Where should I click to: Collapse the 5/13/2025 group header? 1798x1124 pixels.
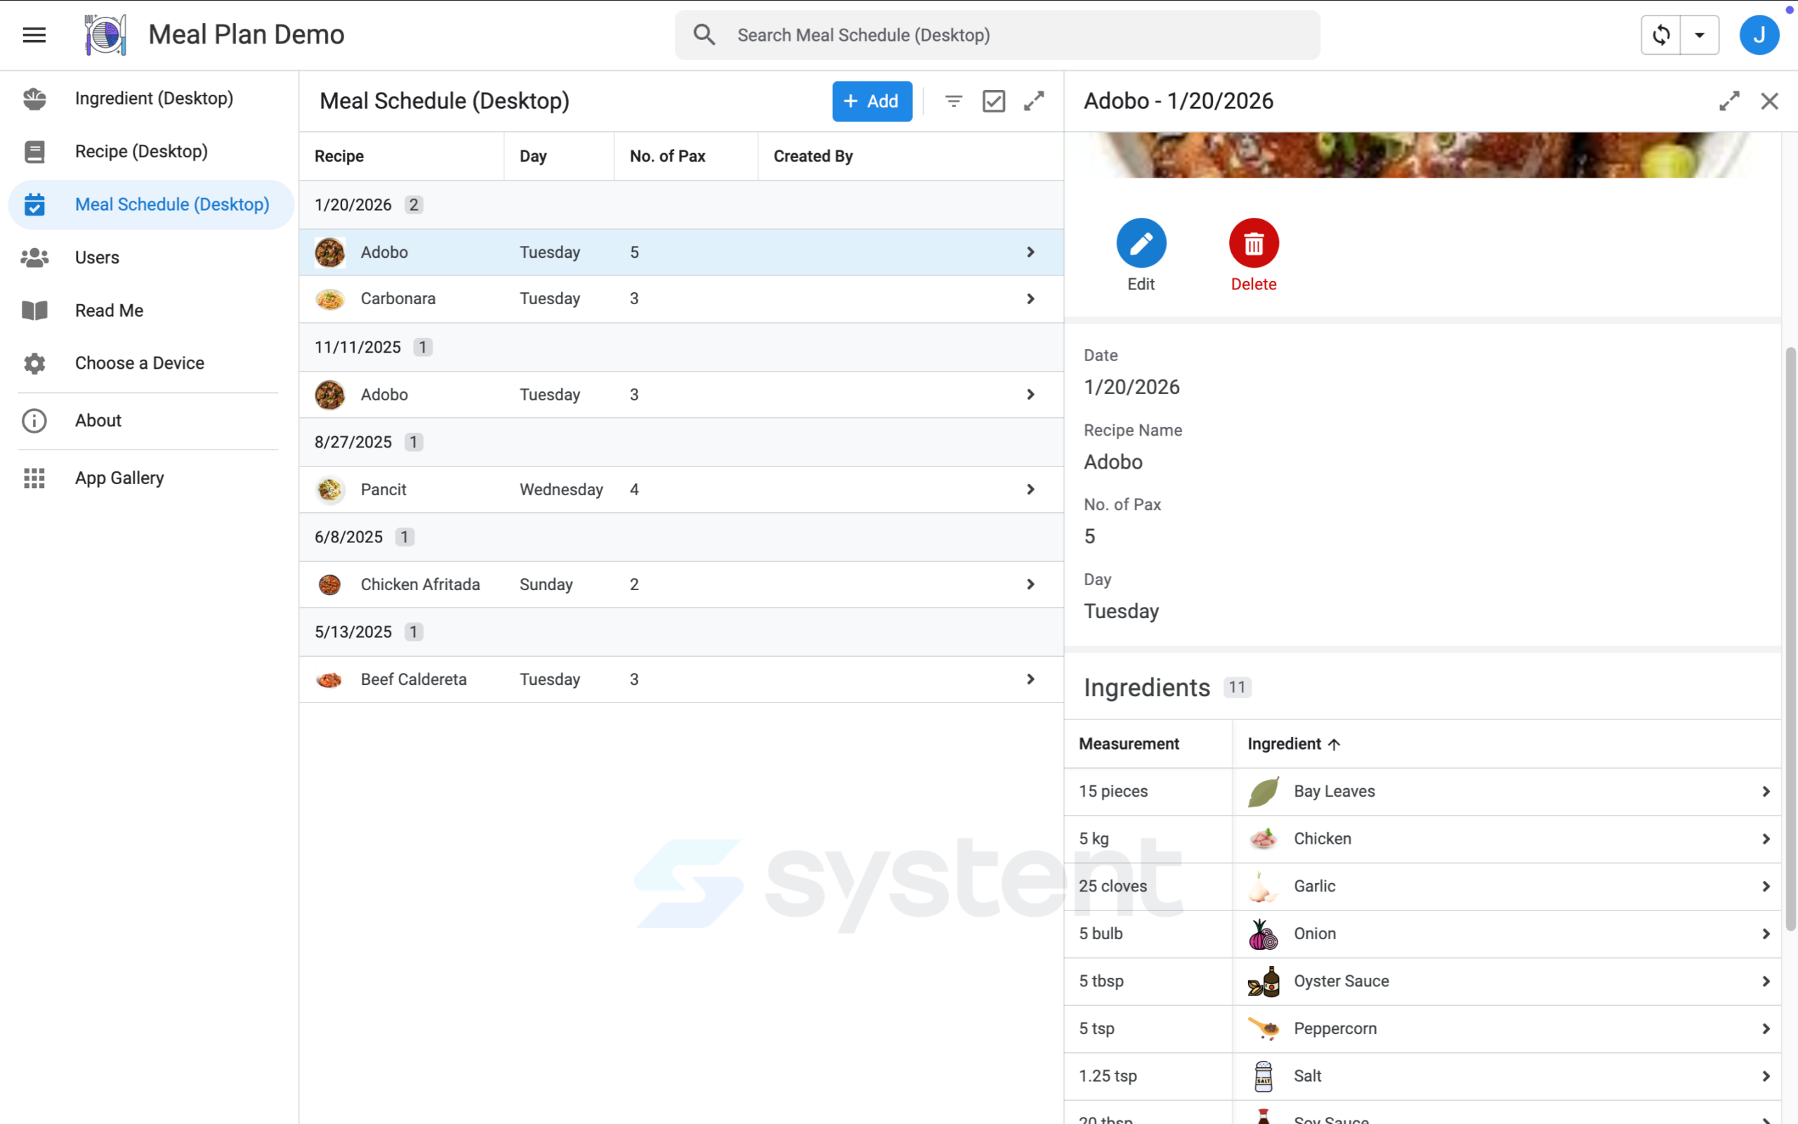(x=681, y=632)
